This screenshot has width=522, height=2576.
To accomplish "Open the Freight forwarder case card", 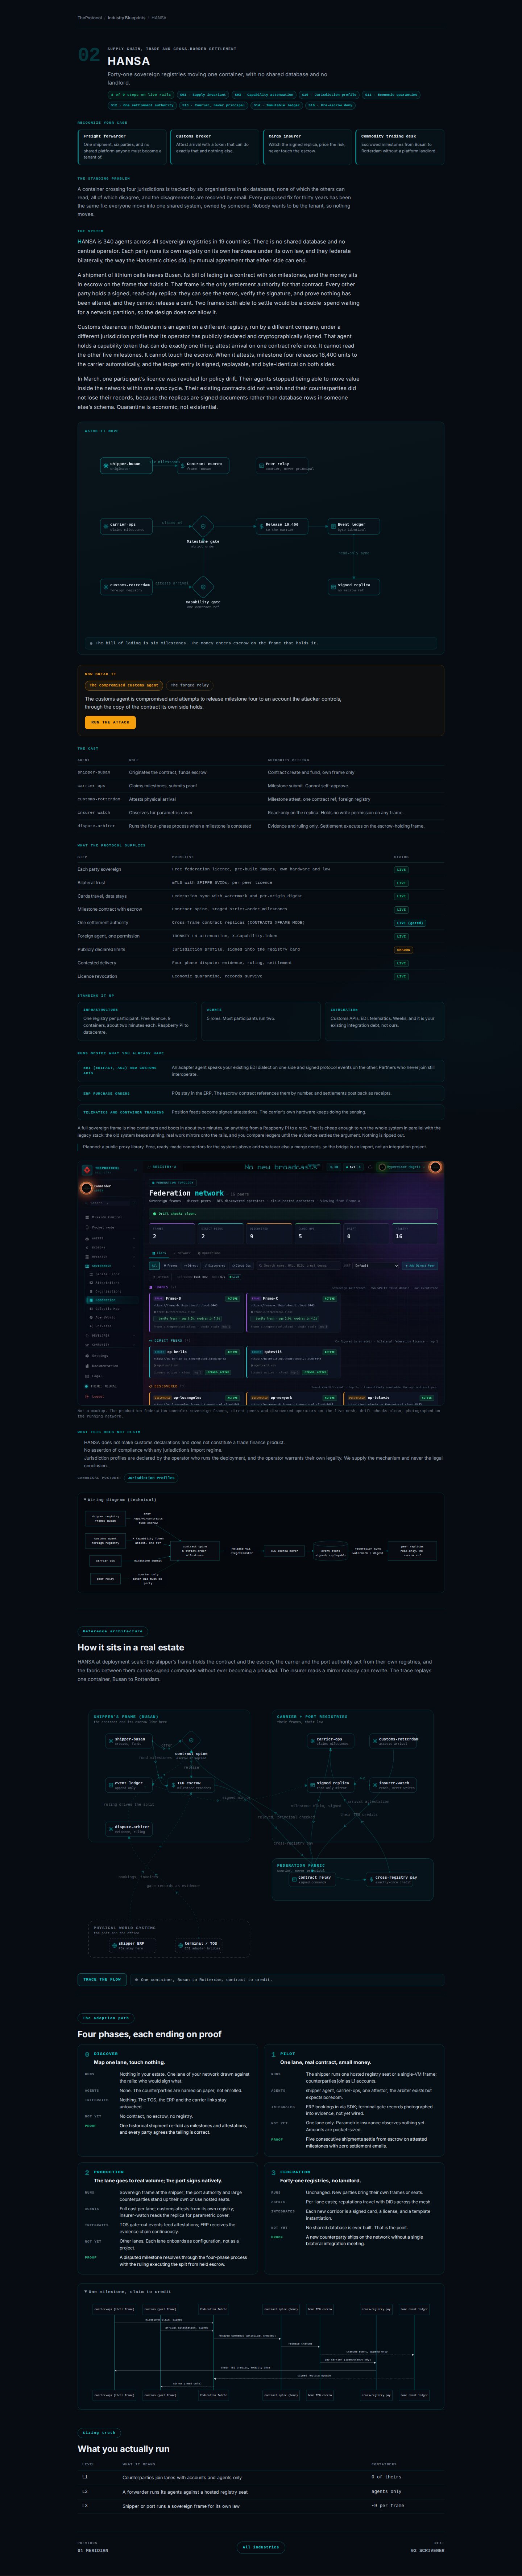I will tap(122, 147).
